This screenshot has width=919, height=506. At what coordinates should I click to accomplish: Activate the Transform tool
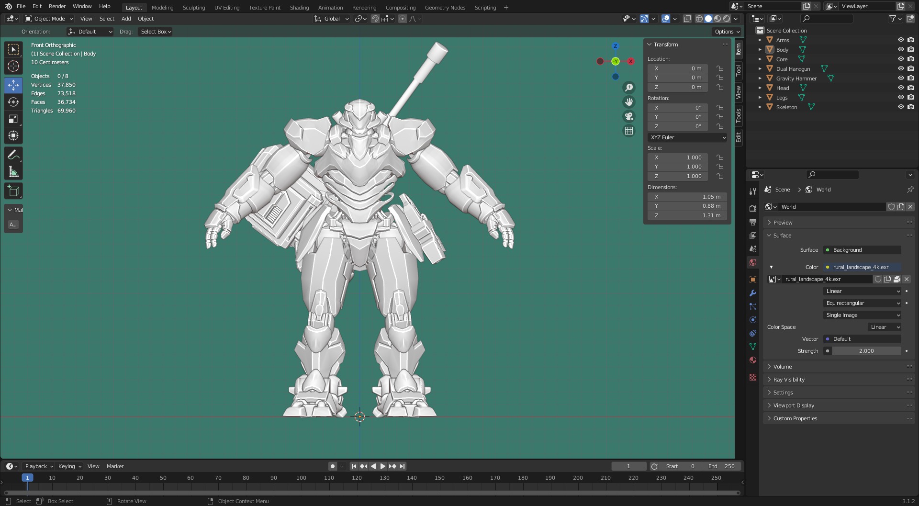13,135
